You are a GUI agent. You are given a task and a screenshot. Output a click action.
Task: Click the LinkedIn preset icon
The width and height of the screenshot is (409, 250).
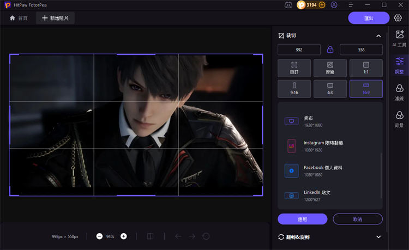291,196
